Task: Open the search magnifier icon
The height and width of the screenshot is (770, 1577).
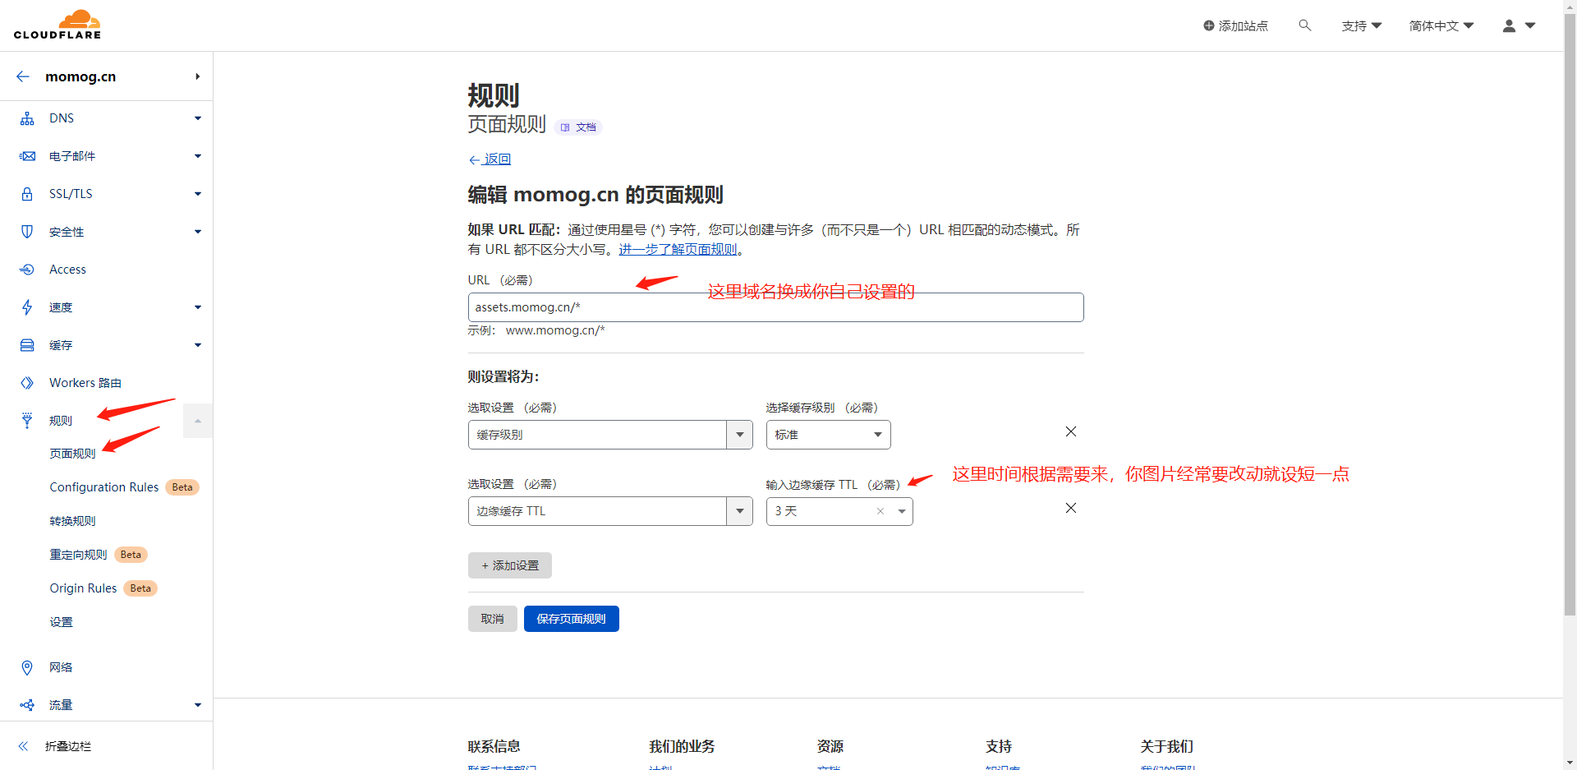Action: pos(1304,25)
